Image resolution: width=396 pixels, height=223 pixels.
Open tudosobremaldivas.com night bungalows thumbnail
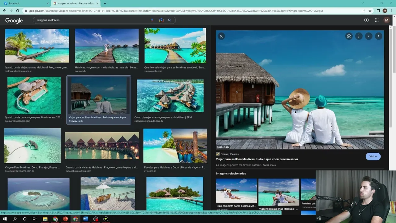click(x=102, y=146)
